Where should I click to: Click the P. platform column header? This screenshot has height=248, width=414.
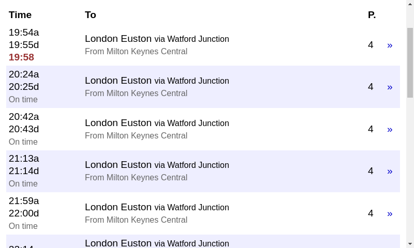(372, 15)
